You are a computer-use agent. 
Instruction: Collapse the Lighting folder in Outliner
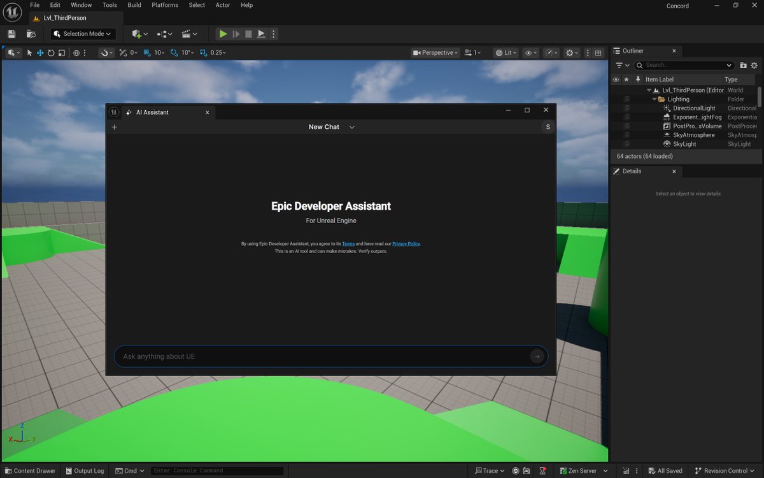tap(654, 99)
